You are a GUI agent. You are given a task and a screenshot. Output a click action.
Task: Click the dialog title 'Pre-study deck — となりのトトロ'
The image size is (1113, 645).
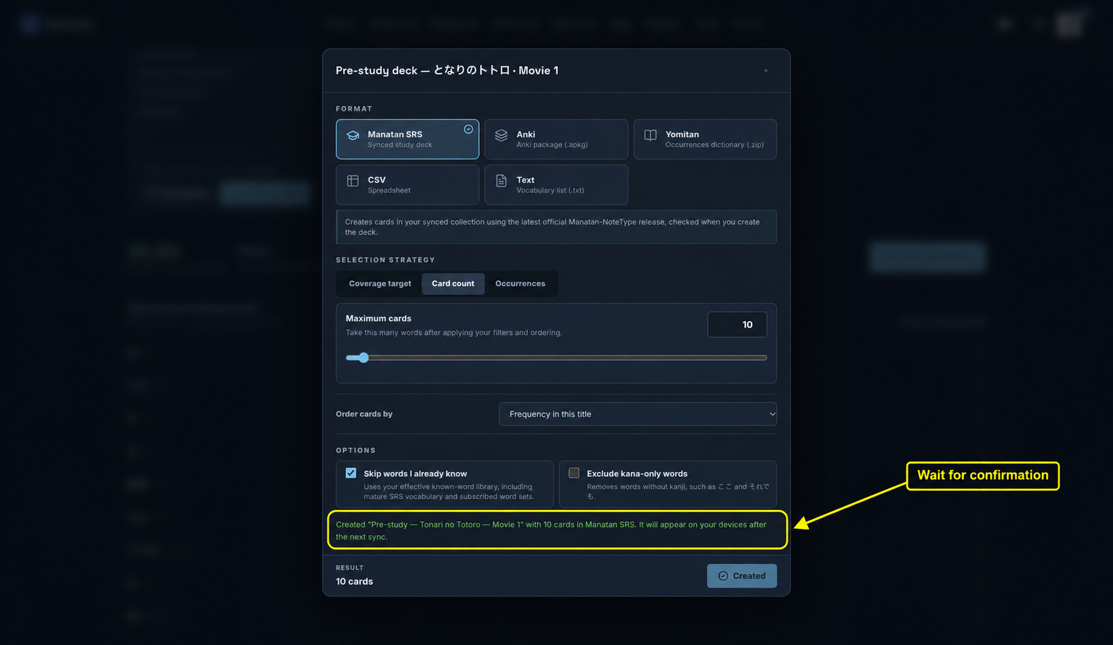tap(447, 70)
